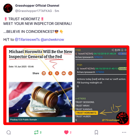Open Grasshopper Official Channel profile name
Viewport: 133px width, 137px height.
tap(37, 6)
